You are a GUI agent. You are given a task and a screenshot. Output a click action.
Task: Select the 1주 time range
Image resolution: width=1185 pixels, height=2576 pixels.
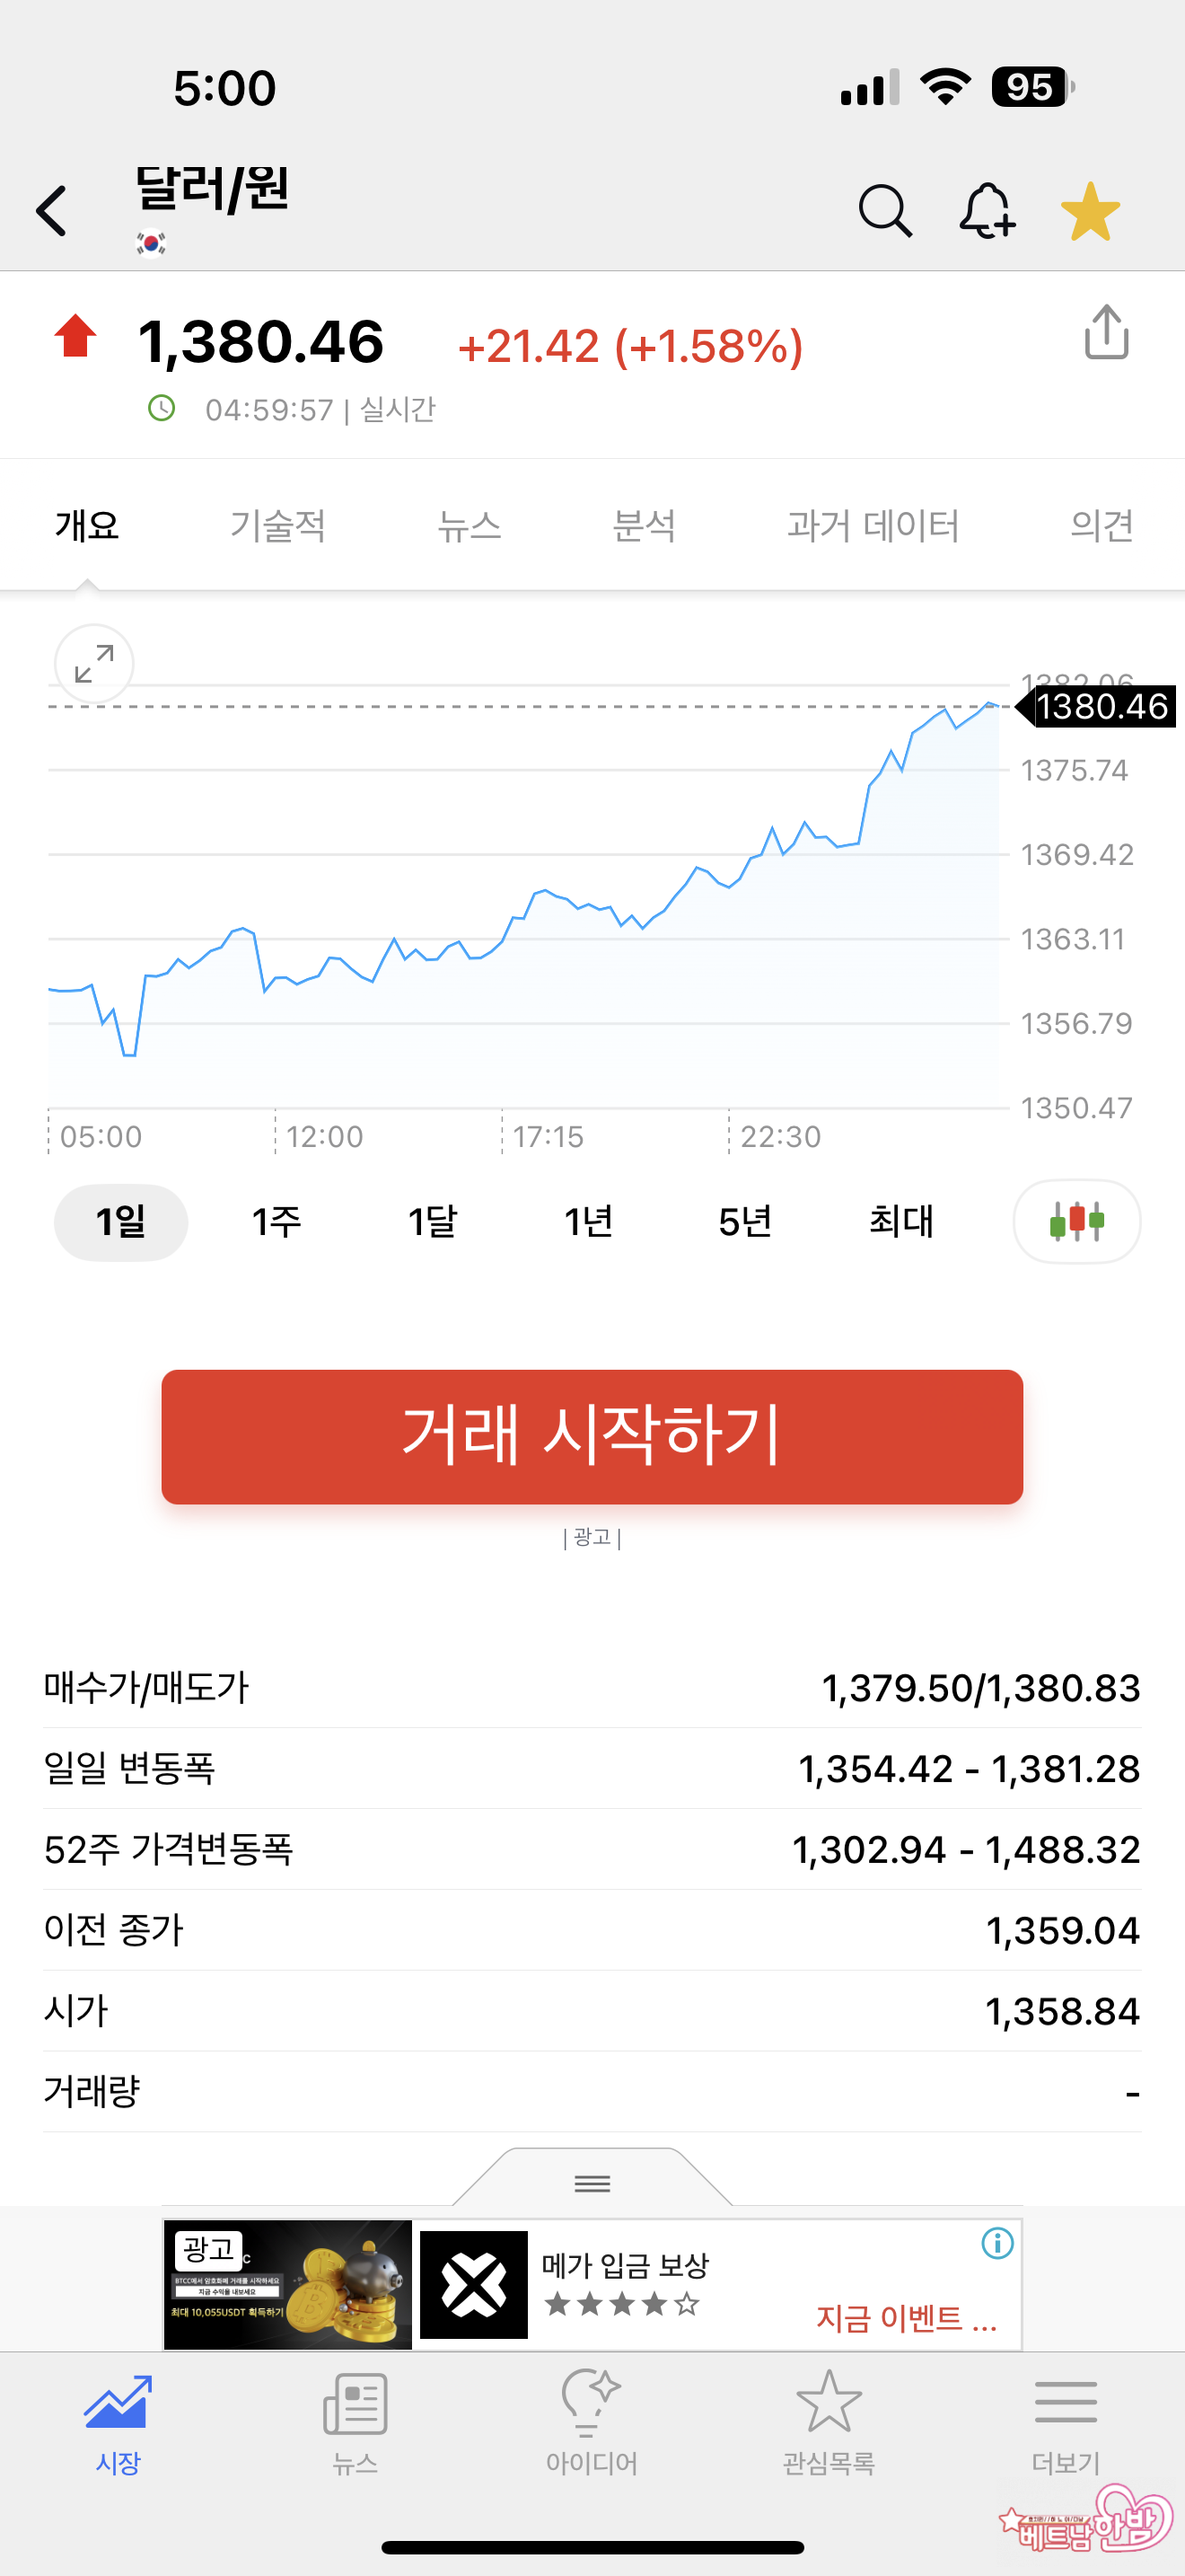click(x=276, y=1221)
